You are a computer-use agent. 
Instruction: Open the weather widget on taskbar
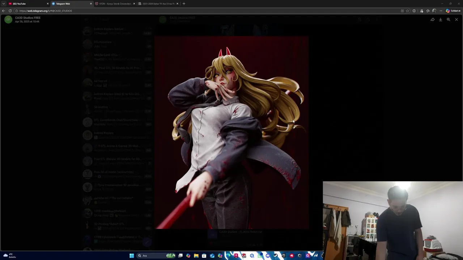10,256
